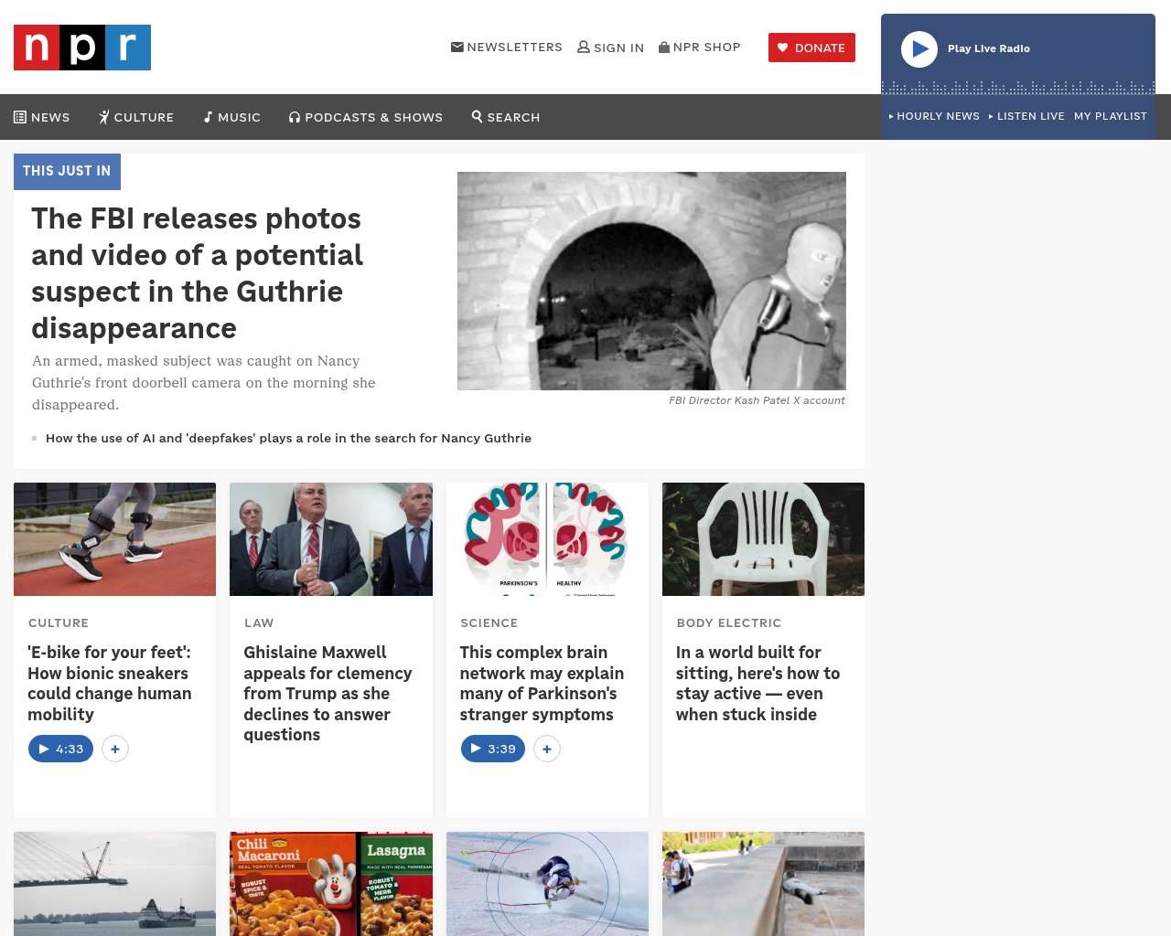
Task: Play the 3:39 Parkinson's brain audio
Action: (x=493, y=749)
